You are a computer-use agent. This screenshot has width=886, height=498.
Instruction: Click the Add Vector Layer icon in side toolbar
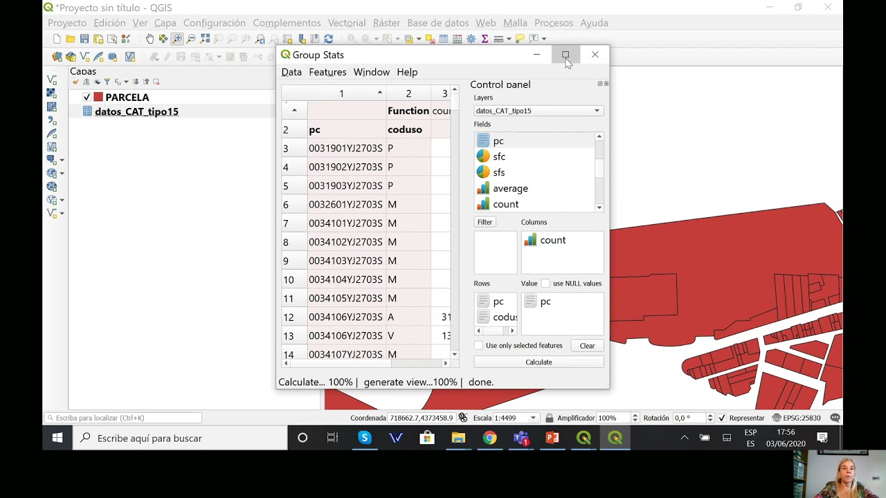coord(51,80)
